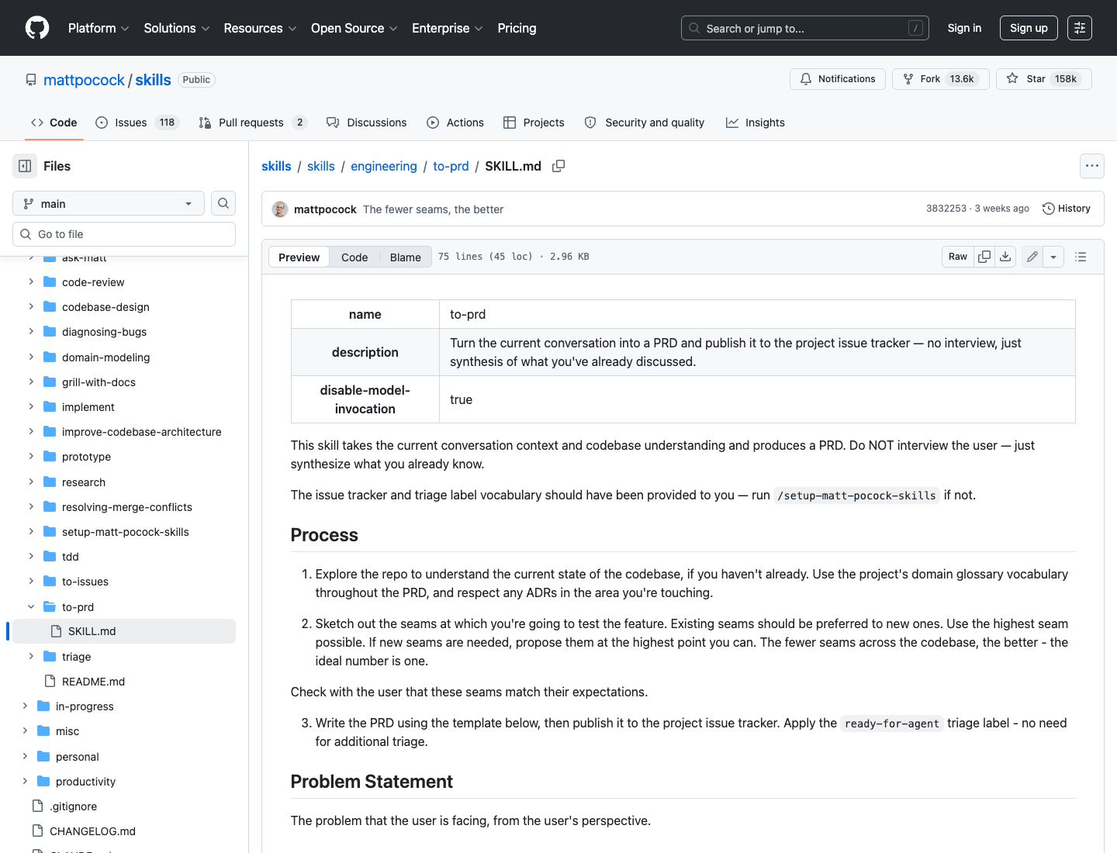This screenshot has width=1117, height=853.
Task: Click in the Go to file field
Action: coord(124,234)
